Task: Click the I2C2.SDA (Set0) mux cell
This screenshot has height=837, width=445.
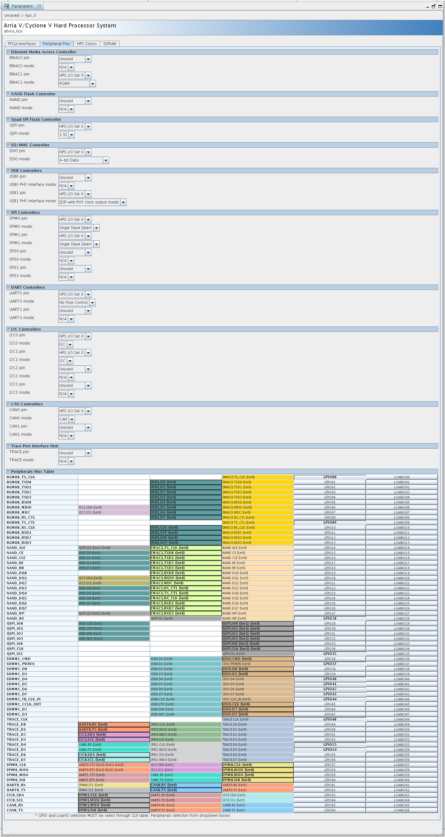Action: point(114,508)
